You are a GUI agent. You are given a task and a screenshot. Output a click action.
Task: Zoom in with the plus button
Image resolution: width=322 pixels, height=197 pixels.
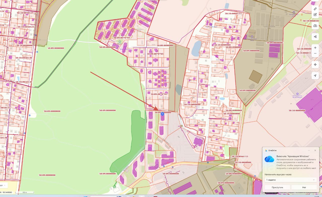[x=315, y=48]
